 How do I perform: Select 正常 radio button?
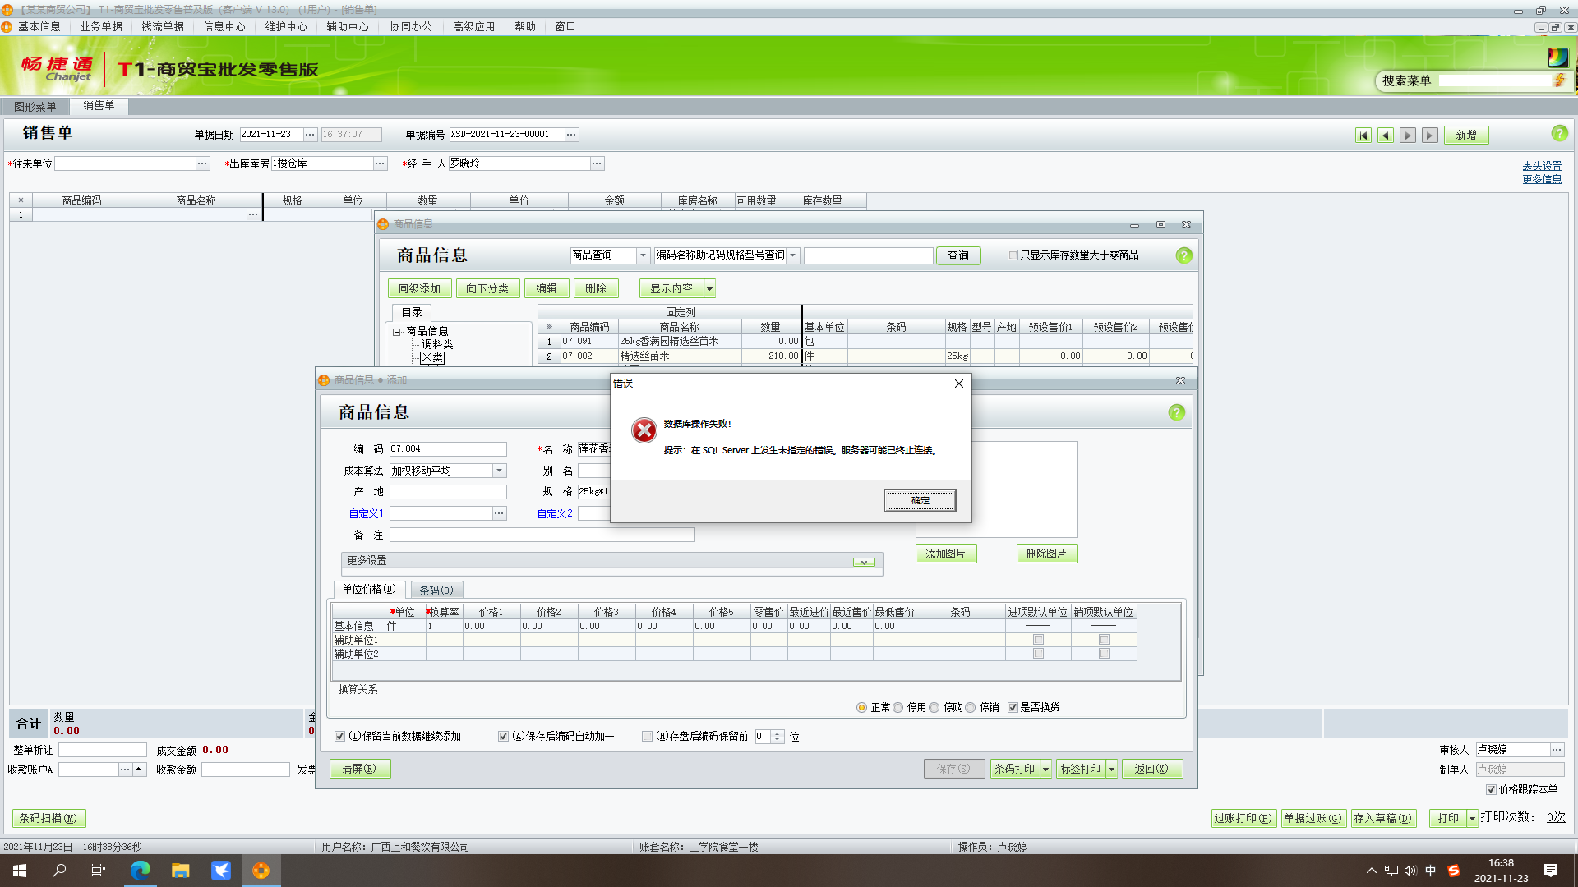point(861,707)
